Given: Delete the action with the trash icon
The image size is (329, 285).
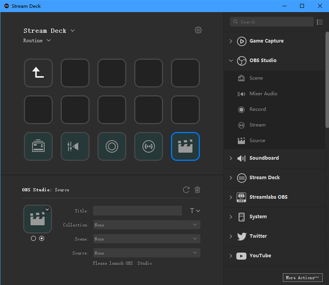Looking at the screenshot, I should (197, 190).
